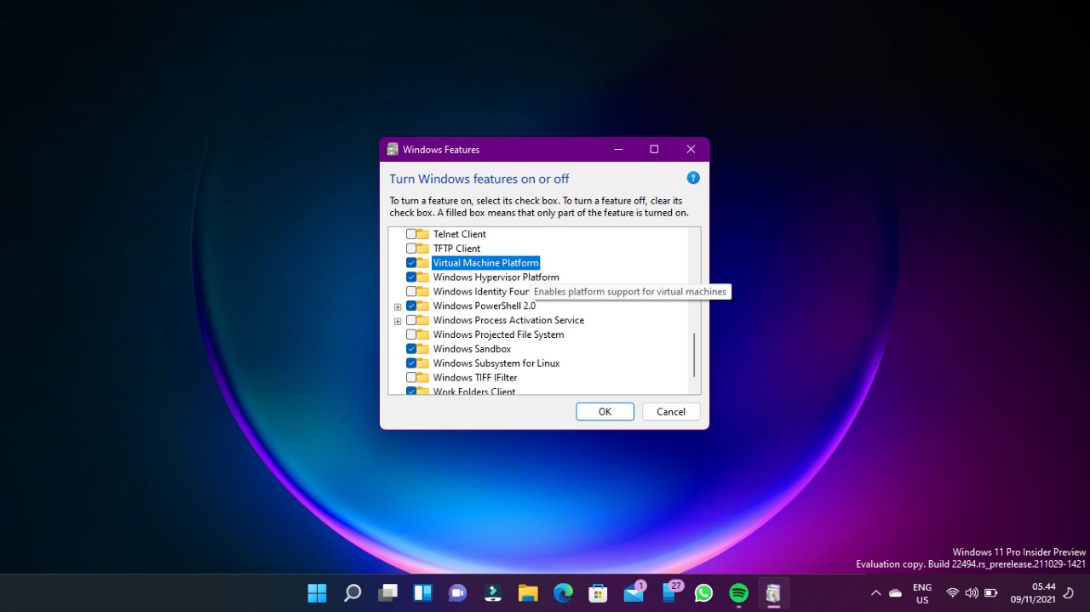Viewport: 1090px width, 612px height.
Task: Select the TFTP Client row label
Action: [x=456, y=249]
